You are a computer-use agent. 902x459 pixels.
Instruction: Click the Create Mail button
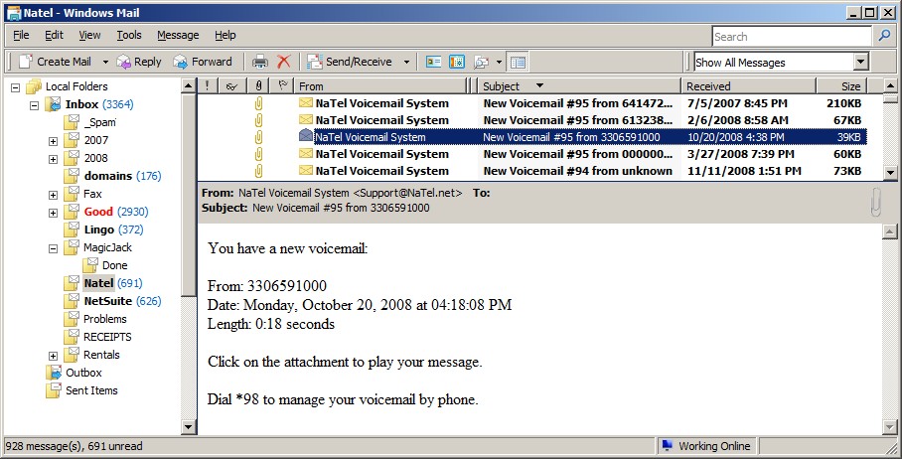tap(56, 62)
